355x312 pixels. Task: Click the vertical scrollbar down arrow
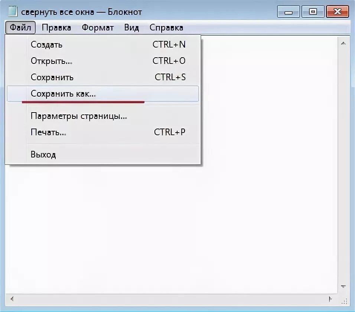[x=343, y=287]
